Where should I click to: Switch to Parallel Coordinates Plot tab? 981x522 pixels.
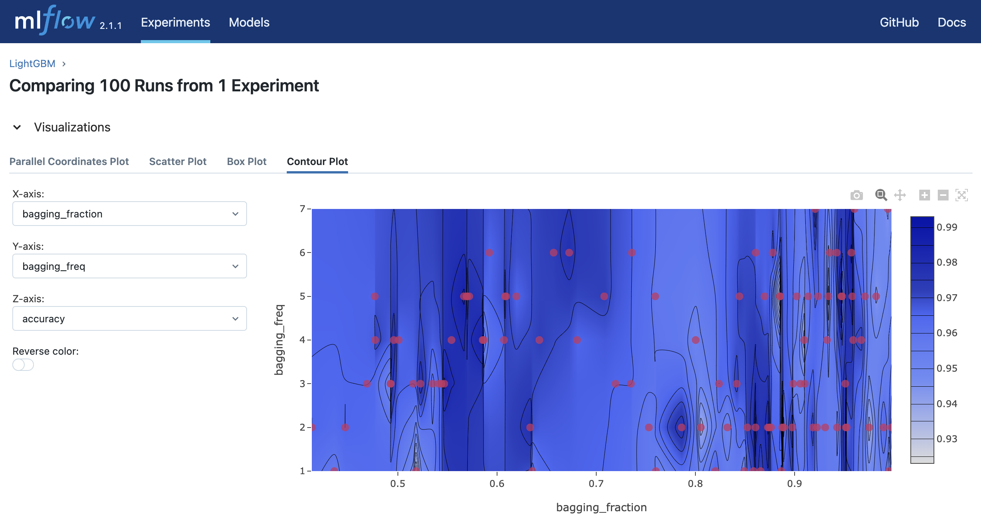click(69, 162)
